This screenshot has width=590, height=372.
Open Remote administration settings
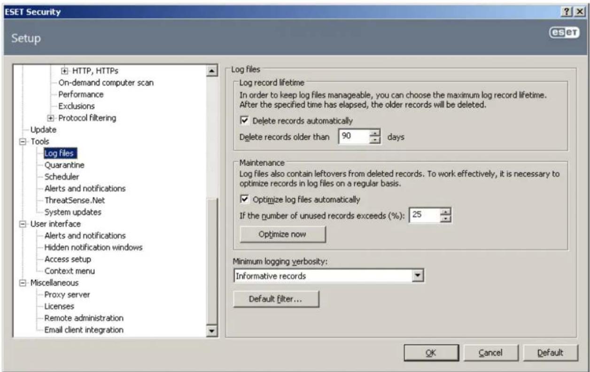[x=84, y=318]
